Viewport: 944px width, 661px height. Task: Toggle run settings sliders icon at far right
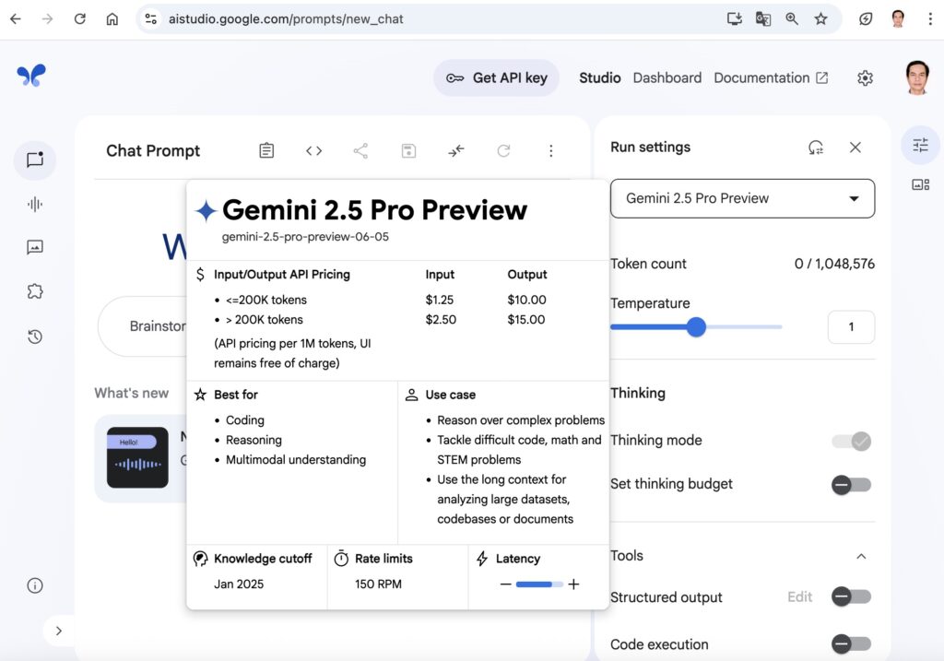[x=920, y=145]
